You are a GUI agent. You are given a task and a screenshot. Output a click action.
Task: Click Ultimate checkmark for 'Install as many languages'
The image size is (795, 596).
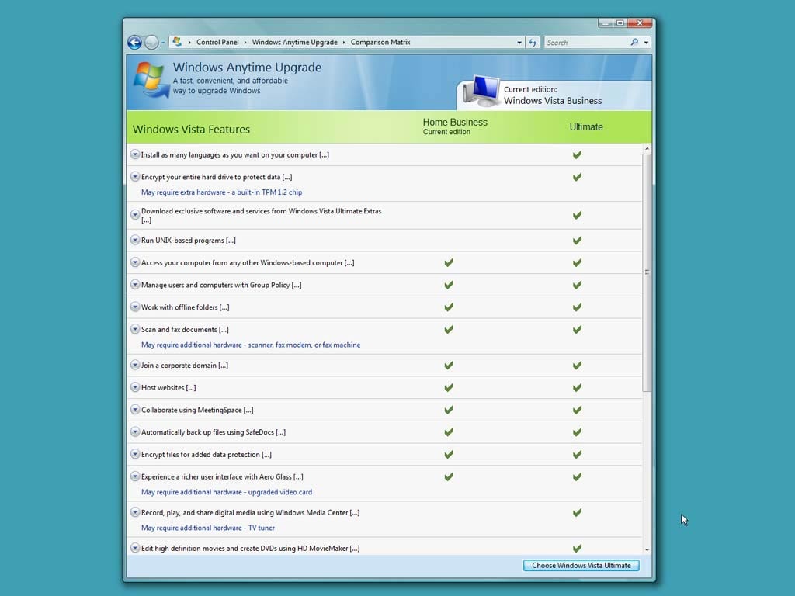coord(577,154)
